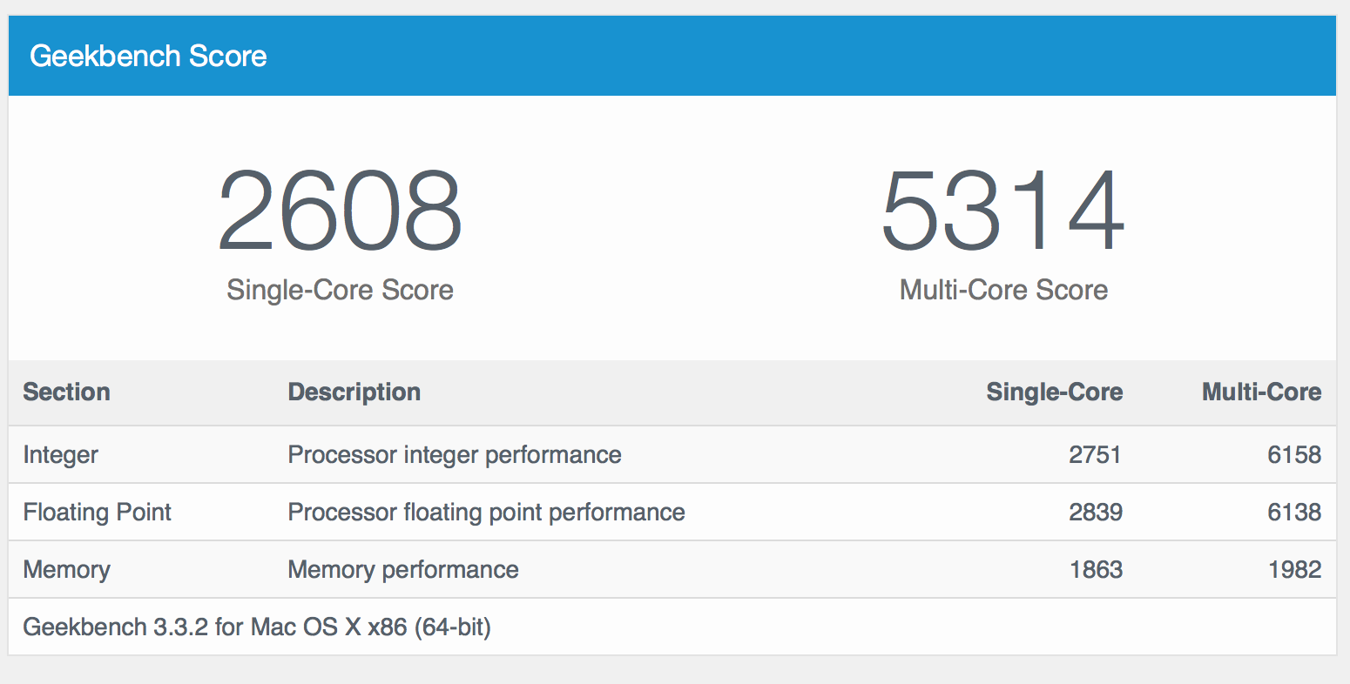Select the Memory row label
1350x684 pixels.
pyautogui.click(x=66, y=569)
